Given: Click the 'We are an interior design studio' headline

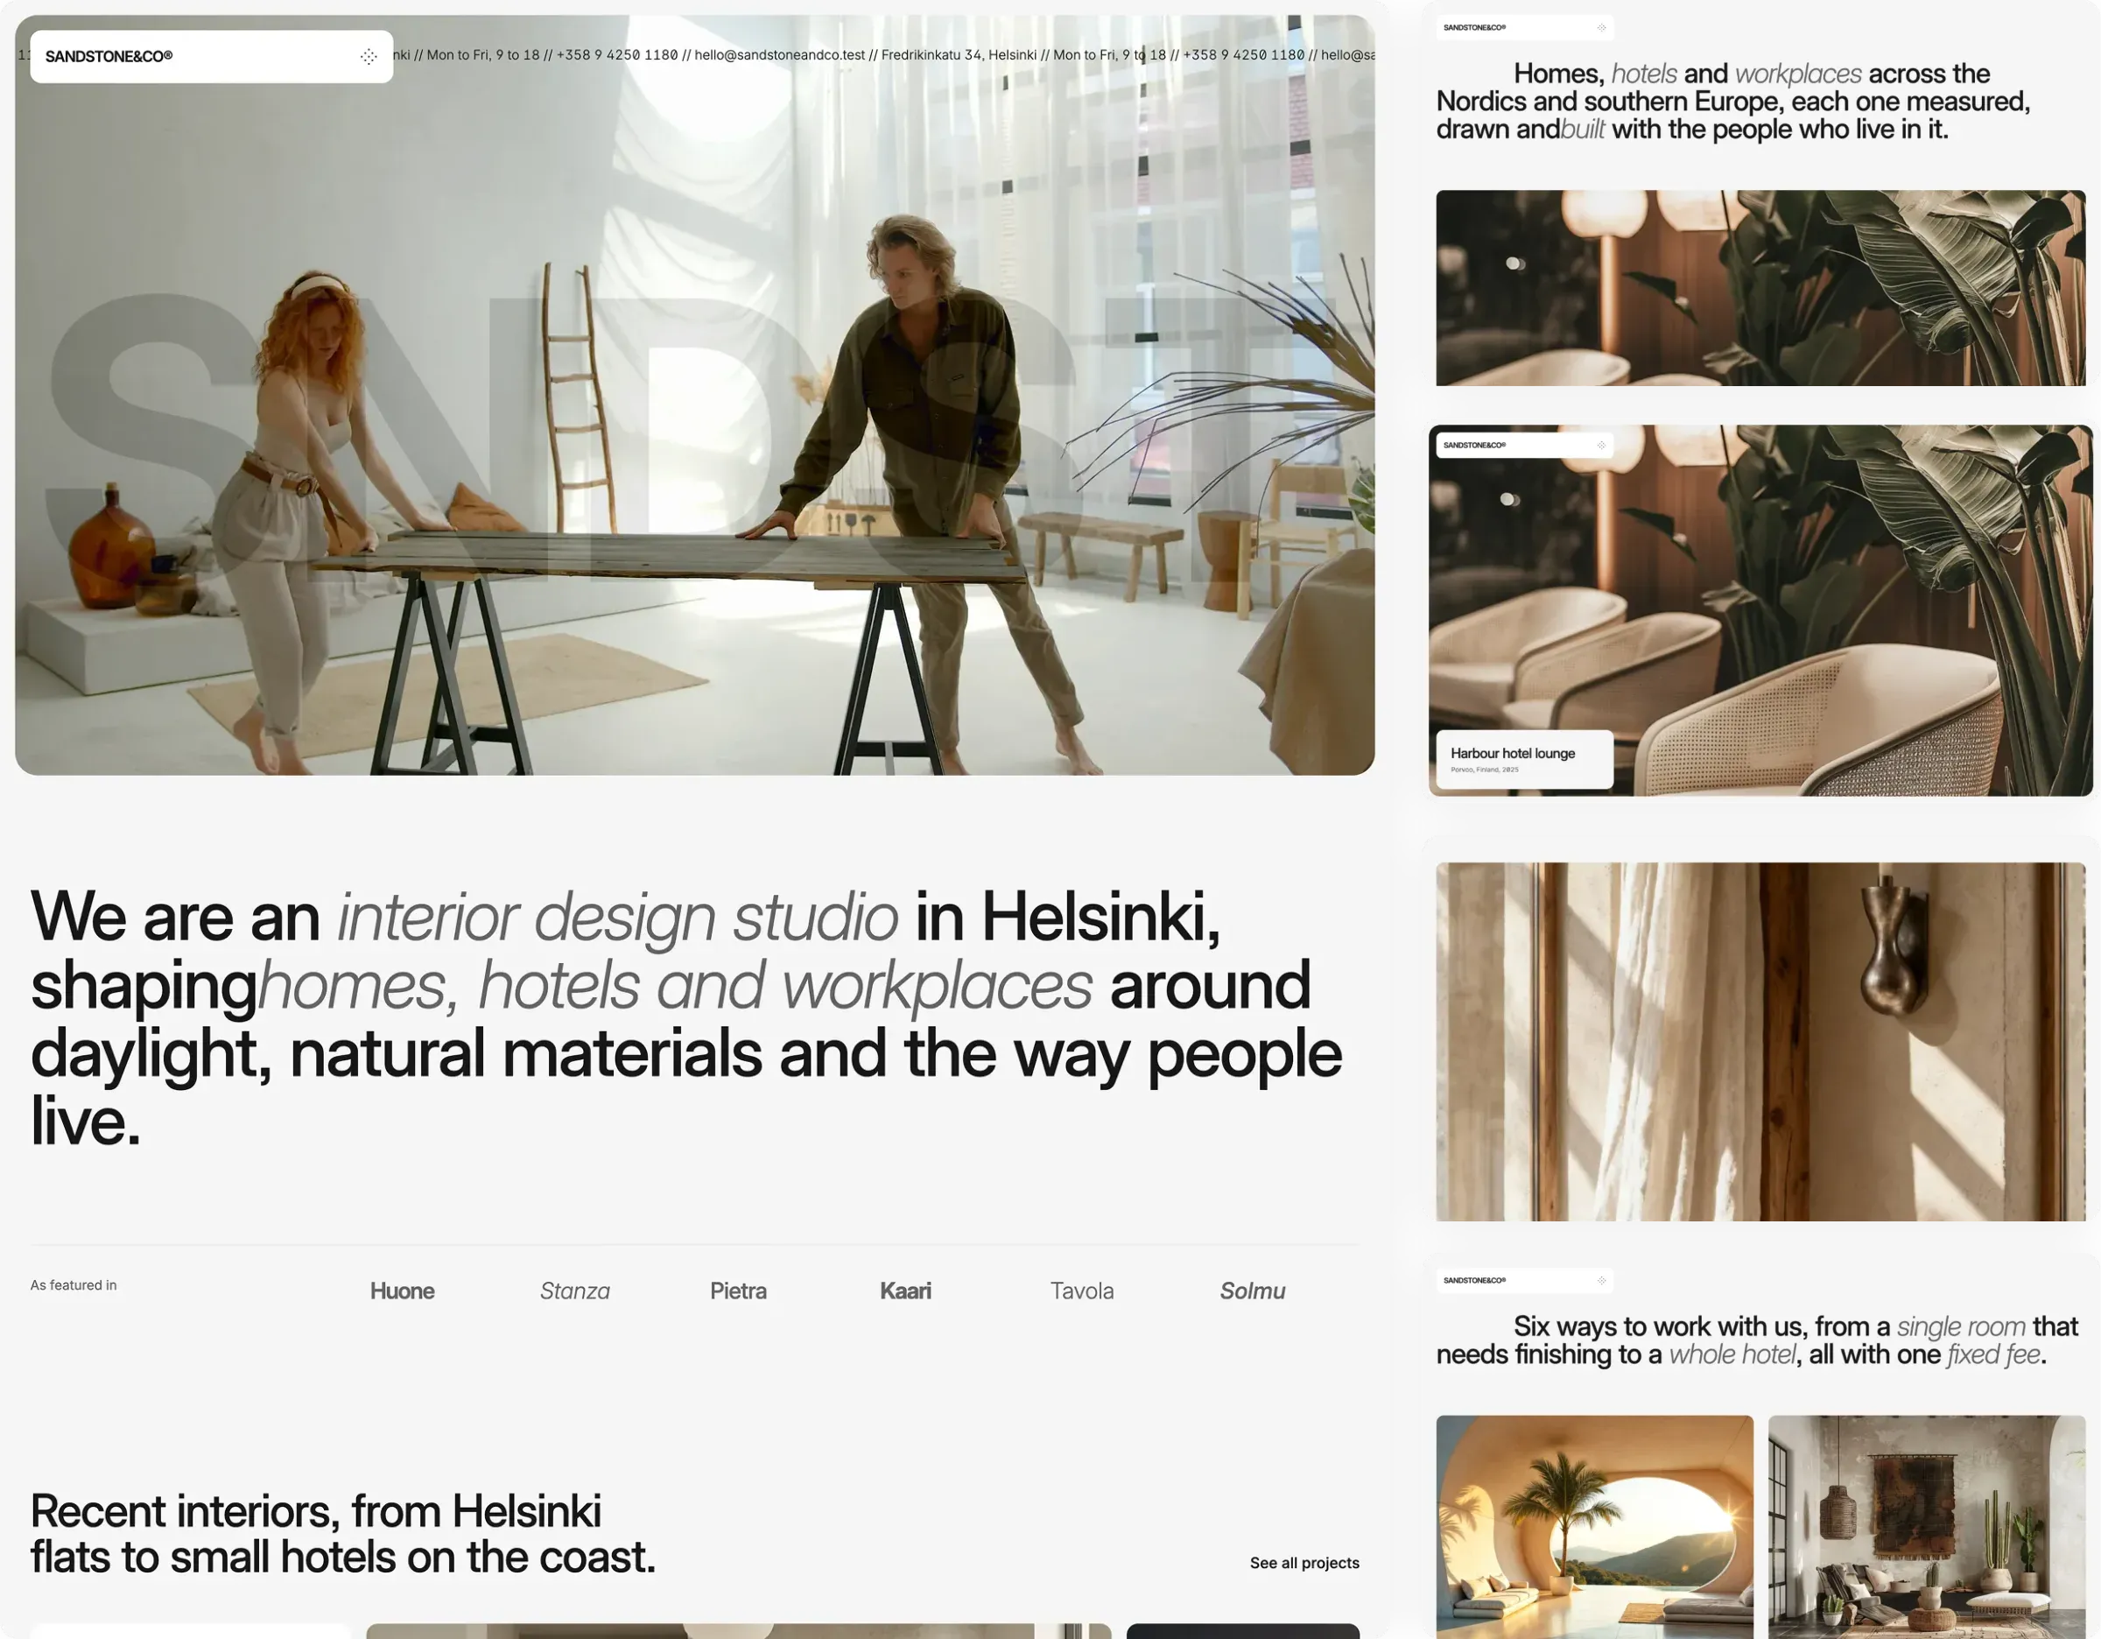Looking at the screenshot, I should 686,1018.
